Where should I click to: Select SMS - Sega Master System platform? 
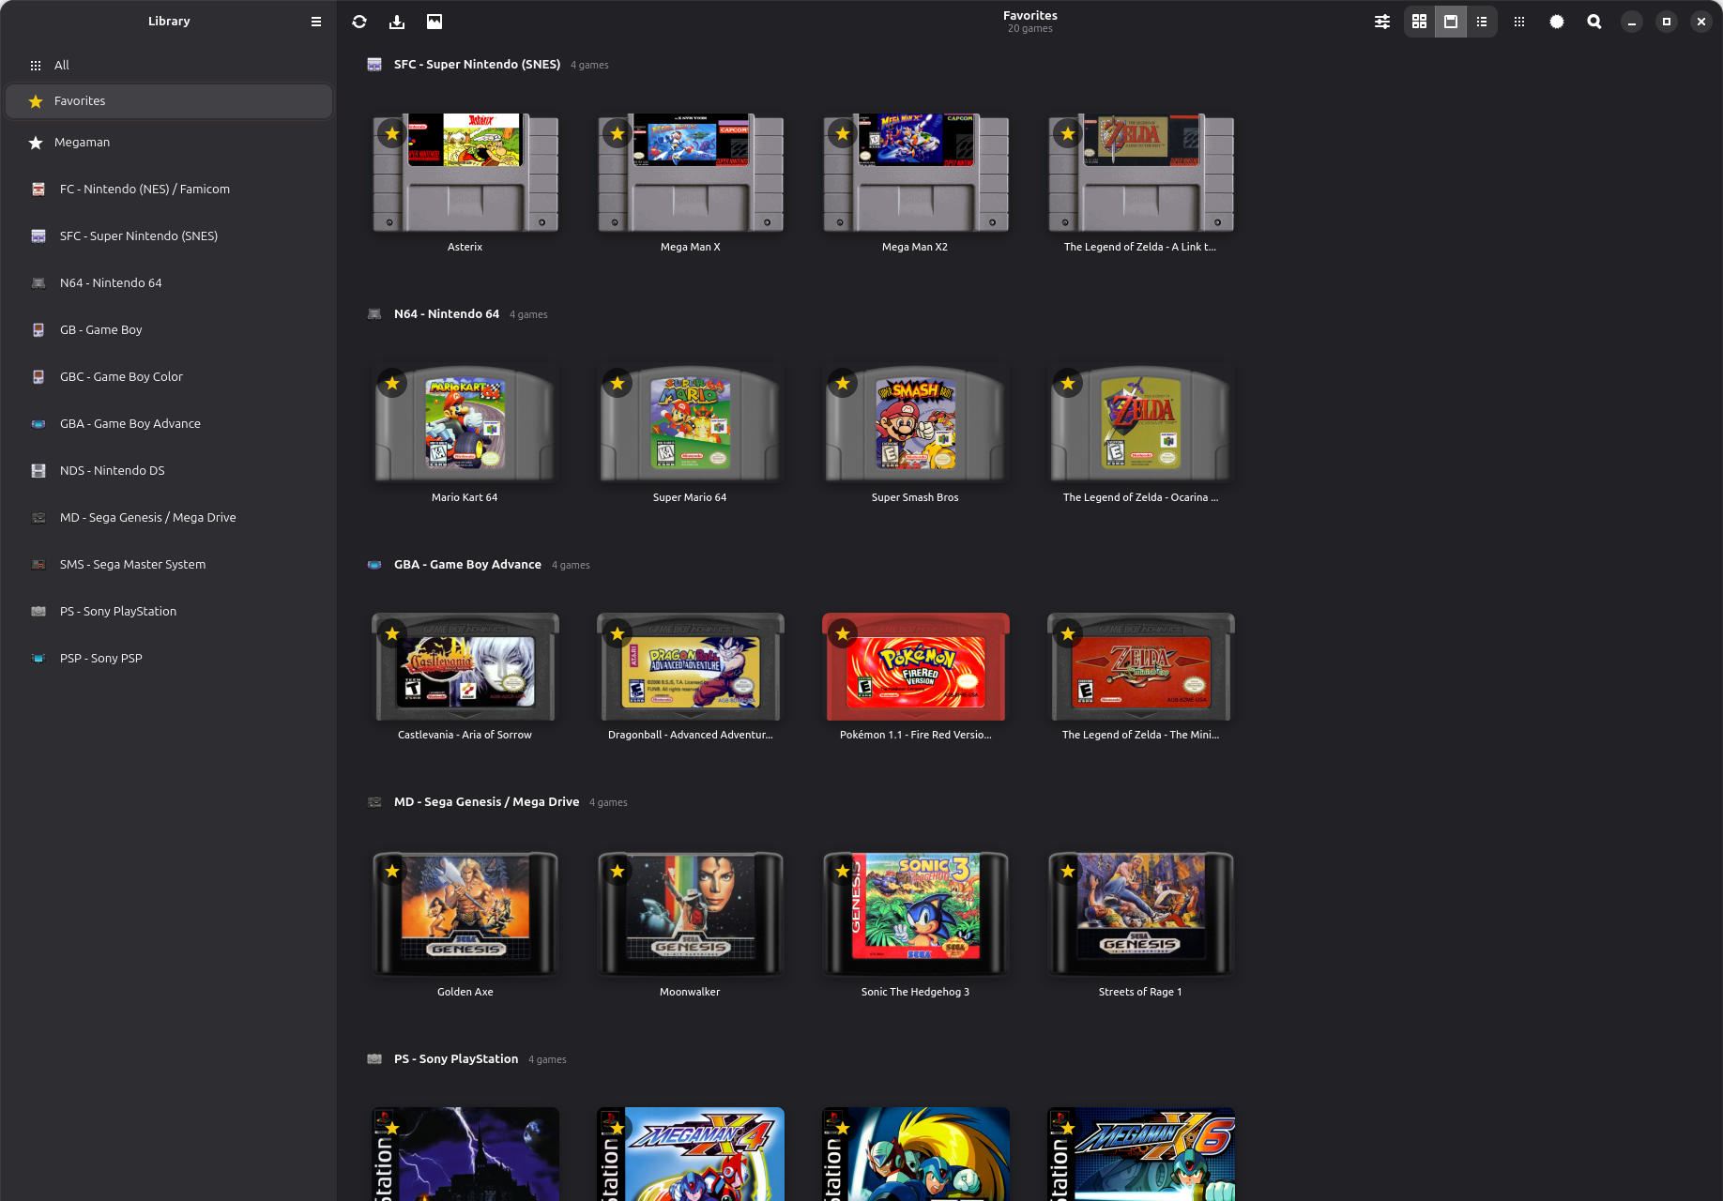(169, 565)
